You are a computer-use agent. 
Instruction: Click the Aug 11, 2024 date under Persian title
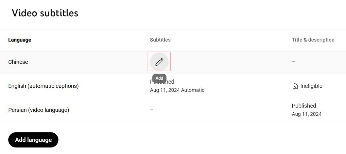tap(306, 114)
